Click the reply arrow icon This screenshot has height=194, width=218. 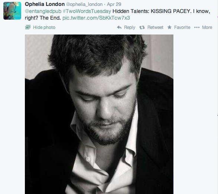(x=119, y=27)
